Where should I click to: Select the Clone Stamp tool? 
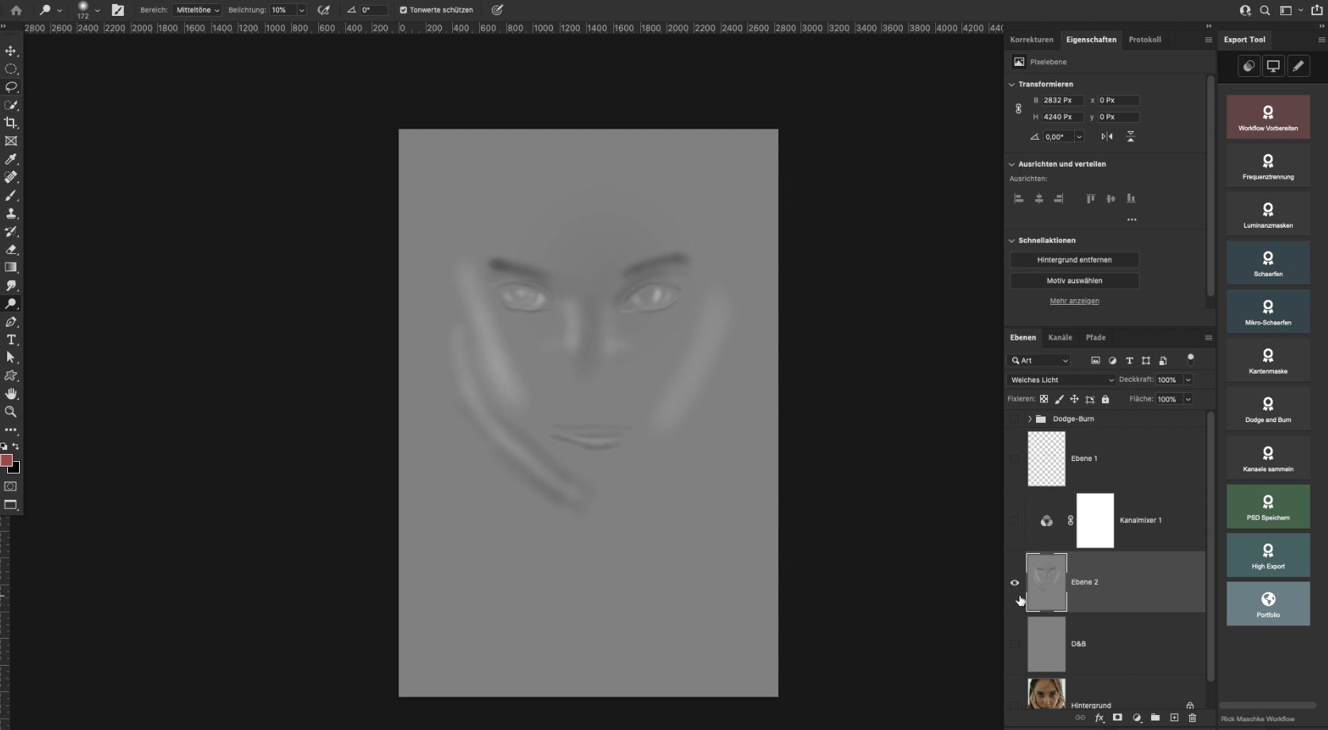click(11, 213)
